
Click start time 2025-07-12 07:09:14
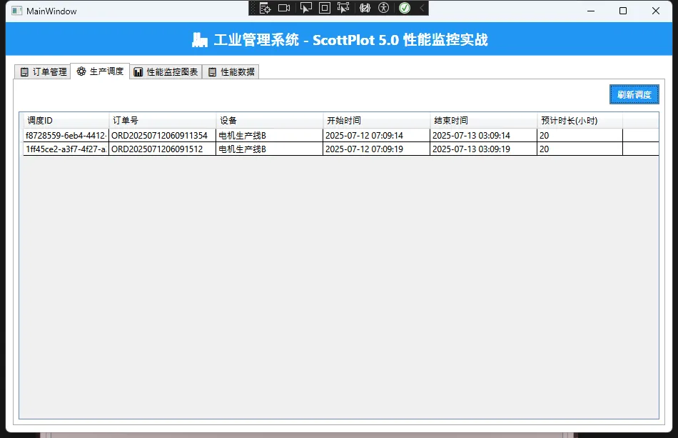coord(377,136)
